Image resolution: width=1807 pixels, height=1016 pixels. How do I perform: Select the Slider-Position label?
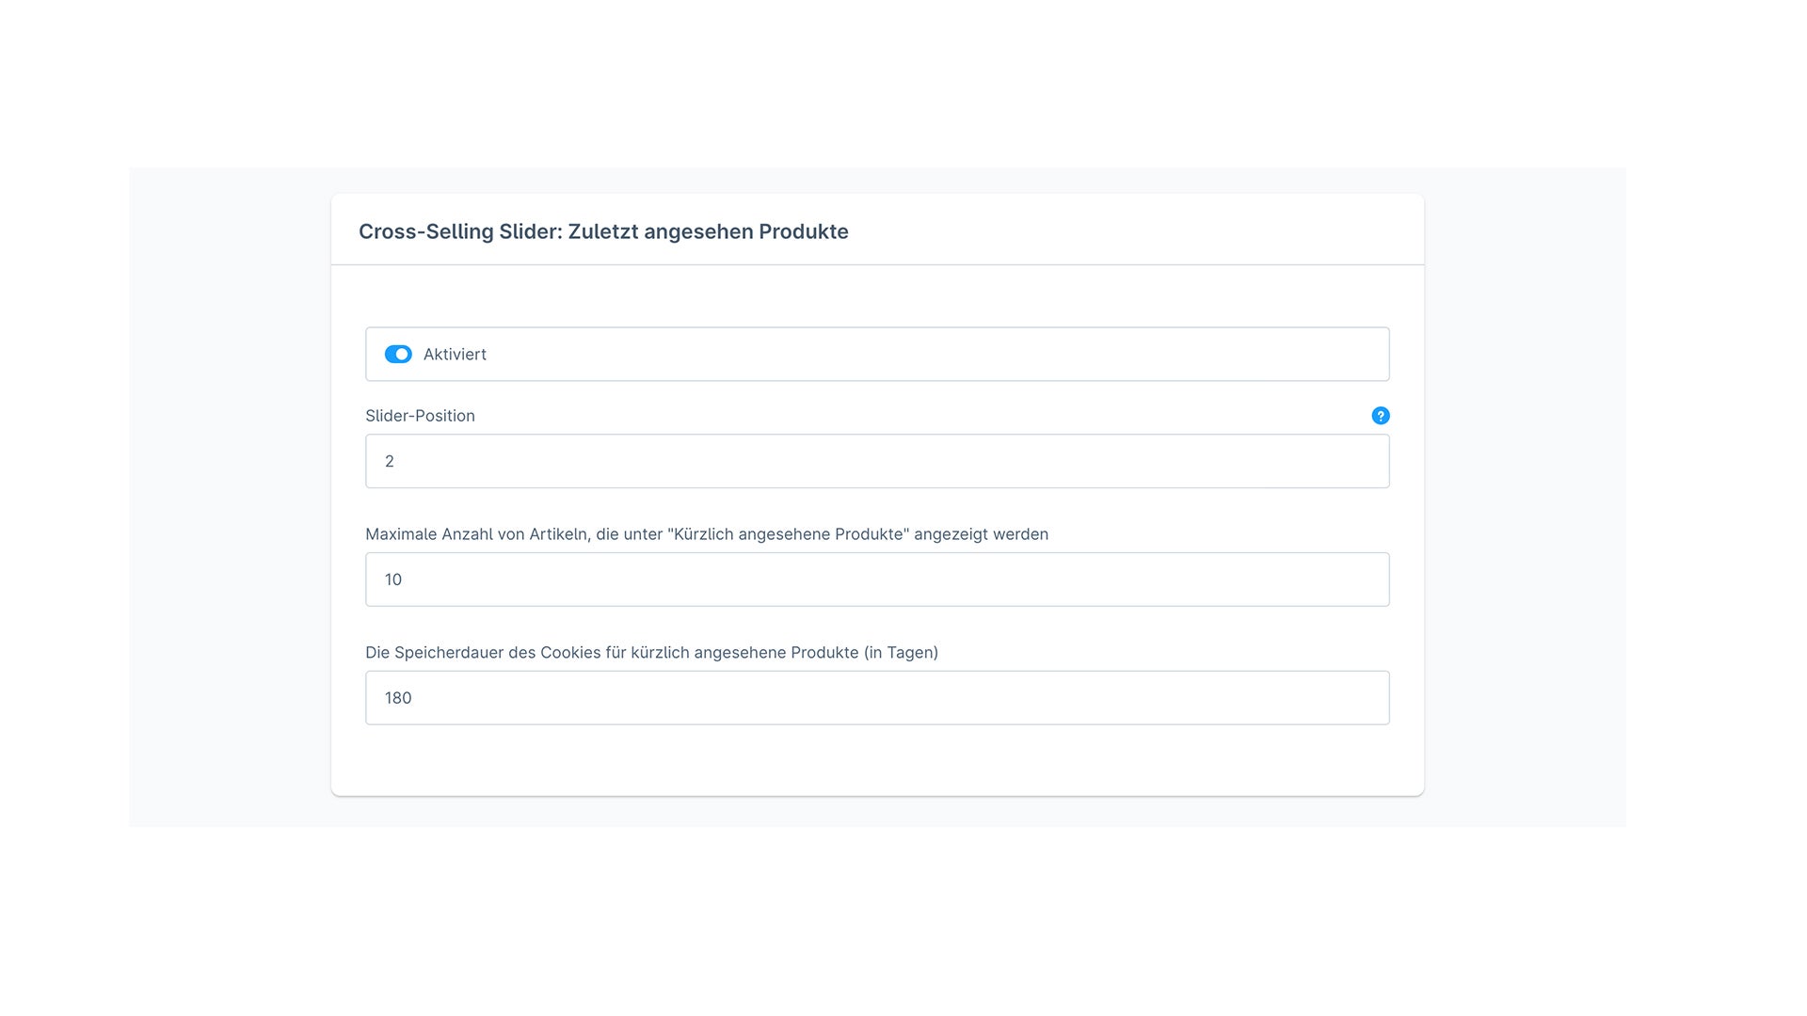click(x=420, y=416)
